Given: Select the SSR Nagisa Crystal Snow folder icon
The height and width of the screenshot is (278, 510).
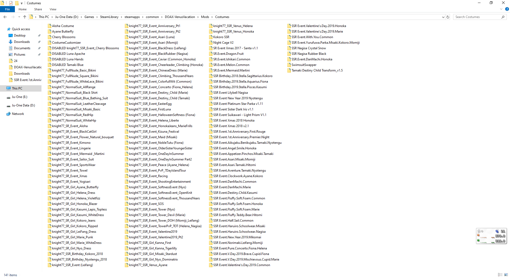Looking at the screenshot, I should [289, 48].
